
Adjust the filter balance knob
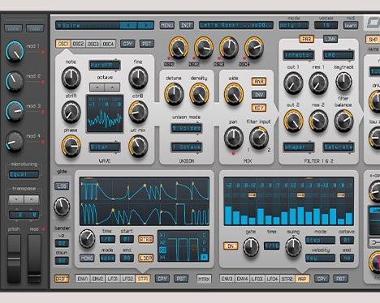pos(343,121)
